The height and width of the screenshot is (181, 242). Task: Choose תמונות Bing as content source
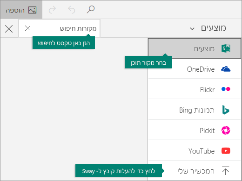pos(195,110)
